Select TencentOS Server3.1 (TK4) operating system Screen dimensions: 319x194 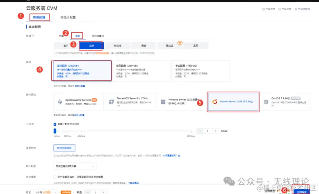[130, 102]
